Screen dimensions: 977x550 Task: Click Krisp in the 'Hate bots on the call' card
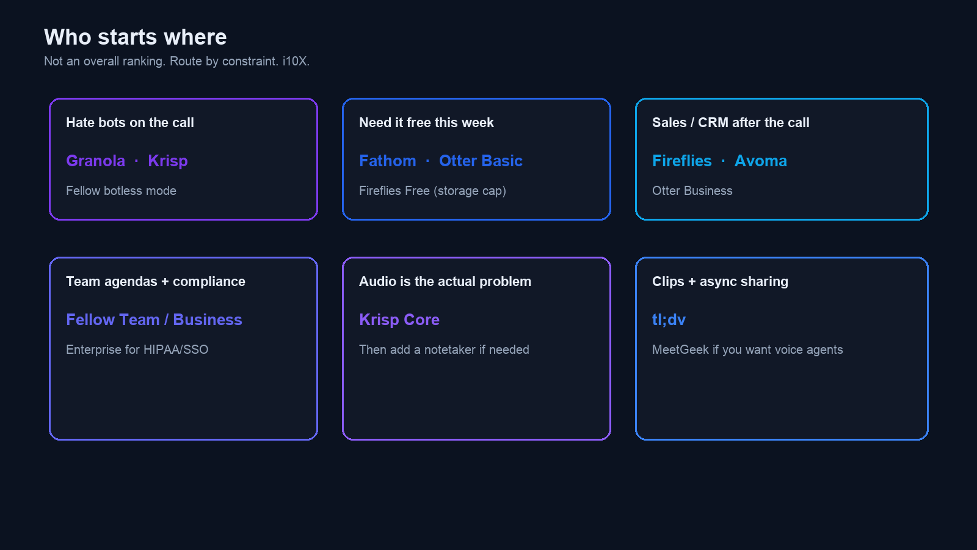pyautogui.click(x=167, y=161)
